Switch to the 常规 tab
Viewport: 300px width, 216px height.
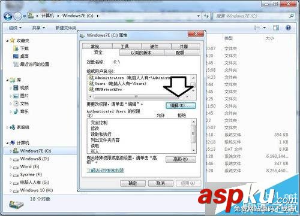point(97,47)
